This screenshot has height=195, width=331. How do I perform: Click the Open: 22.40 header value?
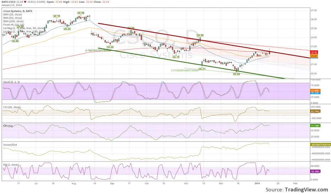click(x=54, y=2)
